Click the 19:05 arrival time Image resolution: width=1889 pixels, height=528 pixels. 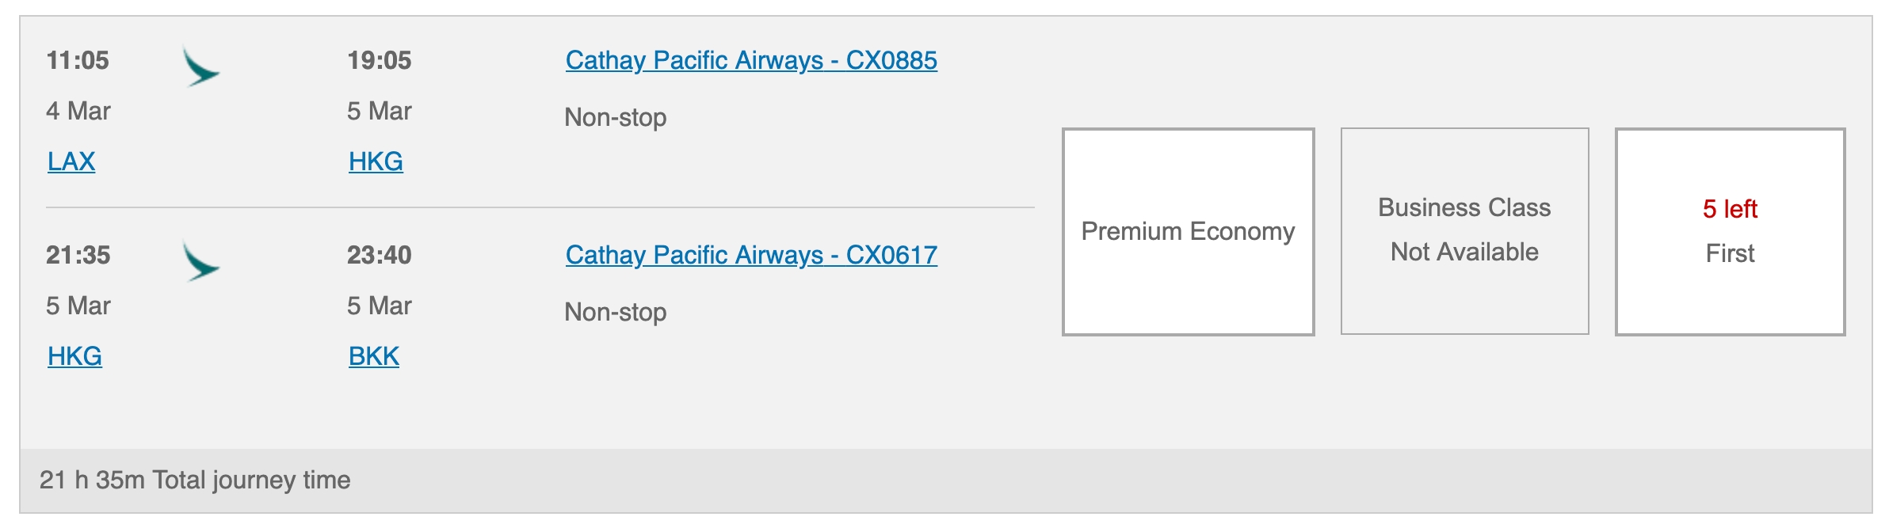click(379, 60)
